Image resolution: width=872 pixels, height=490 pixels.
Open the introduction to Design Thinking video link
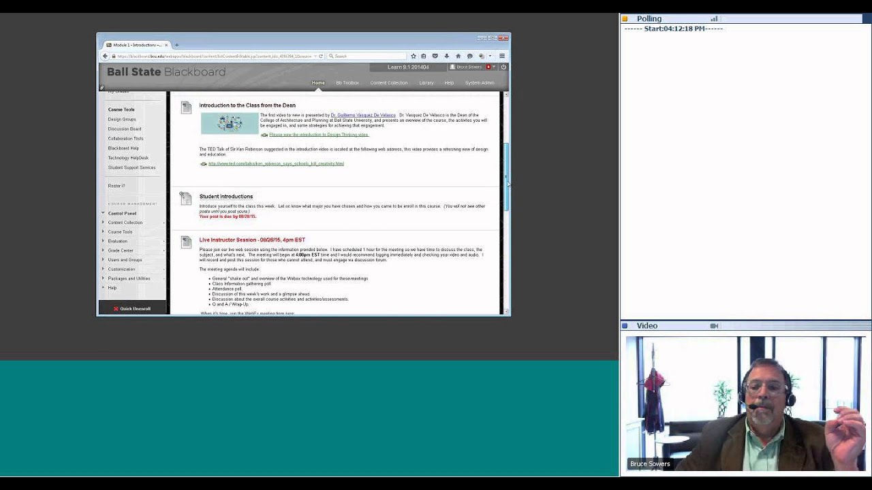click(319, 135)
